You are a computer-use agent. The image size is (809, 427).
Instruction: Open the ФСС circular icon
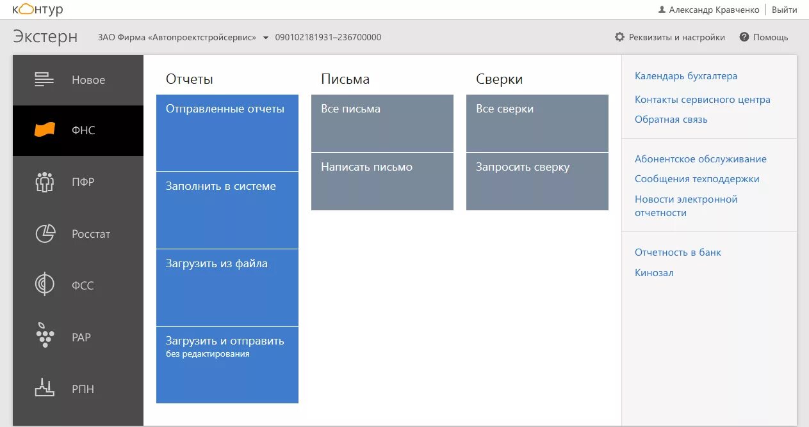pyautogui.click(x=44, y=285)
